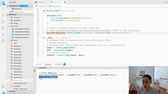The height and width of the screenshot is (94, 168).
Task: Open the Testing flask icon
Action: 3,34
